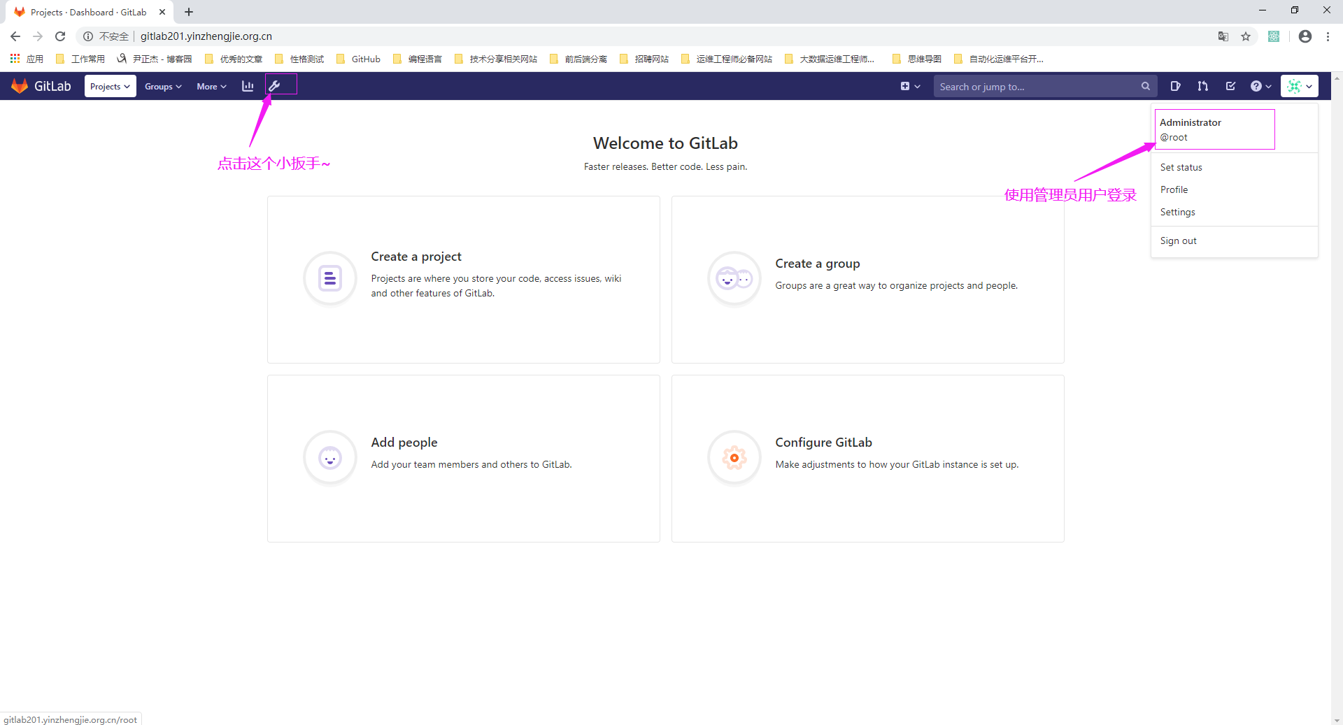
Task: Expand the Groups dropdown
Action: tap(163, 87)
